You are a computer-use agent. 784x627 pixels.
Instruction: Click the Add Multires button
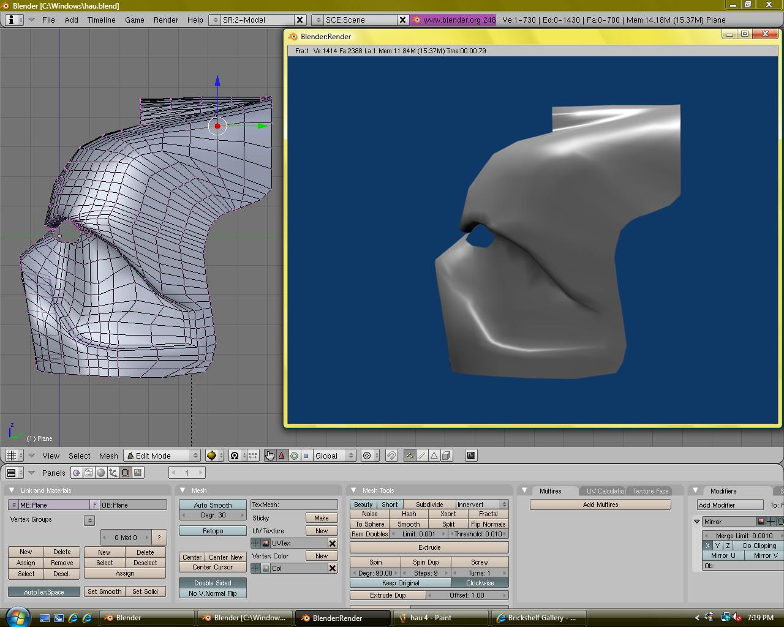tap(600, 505)
